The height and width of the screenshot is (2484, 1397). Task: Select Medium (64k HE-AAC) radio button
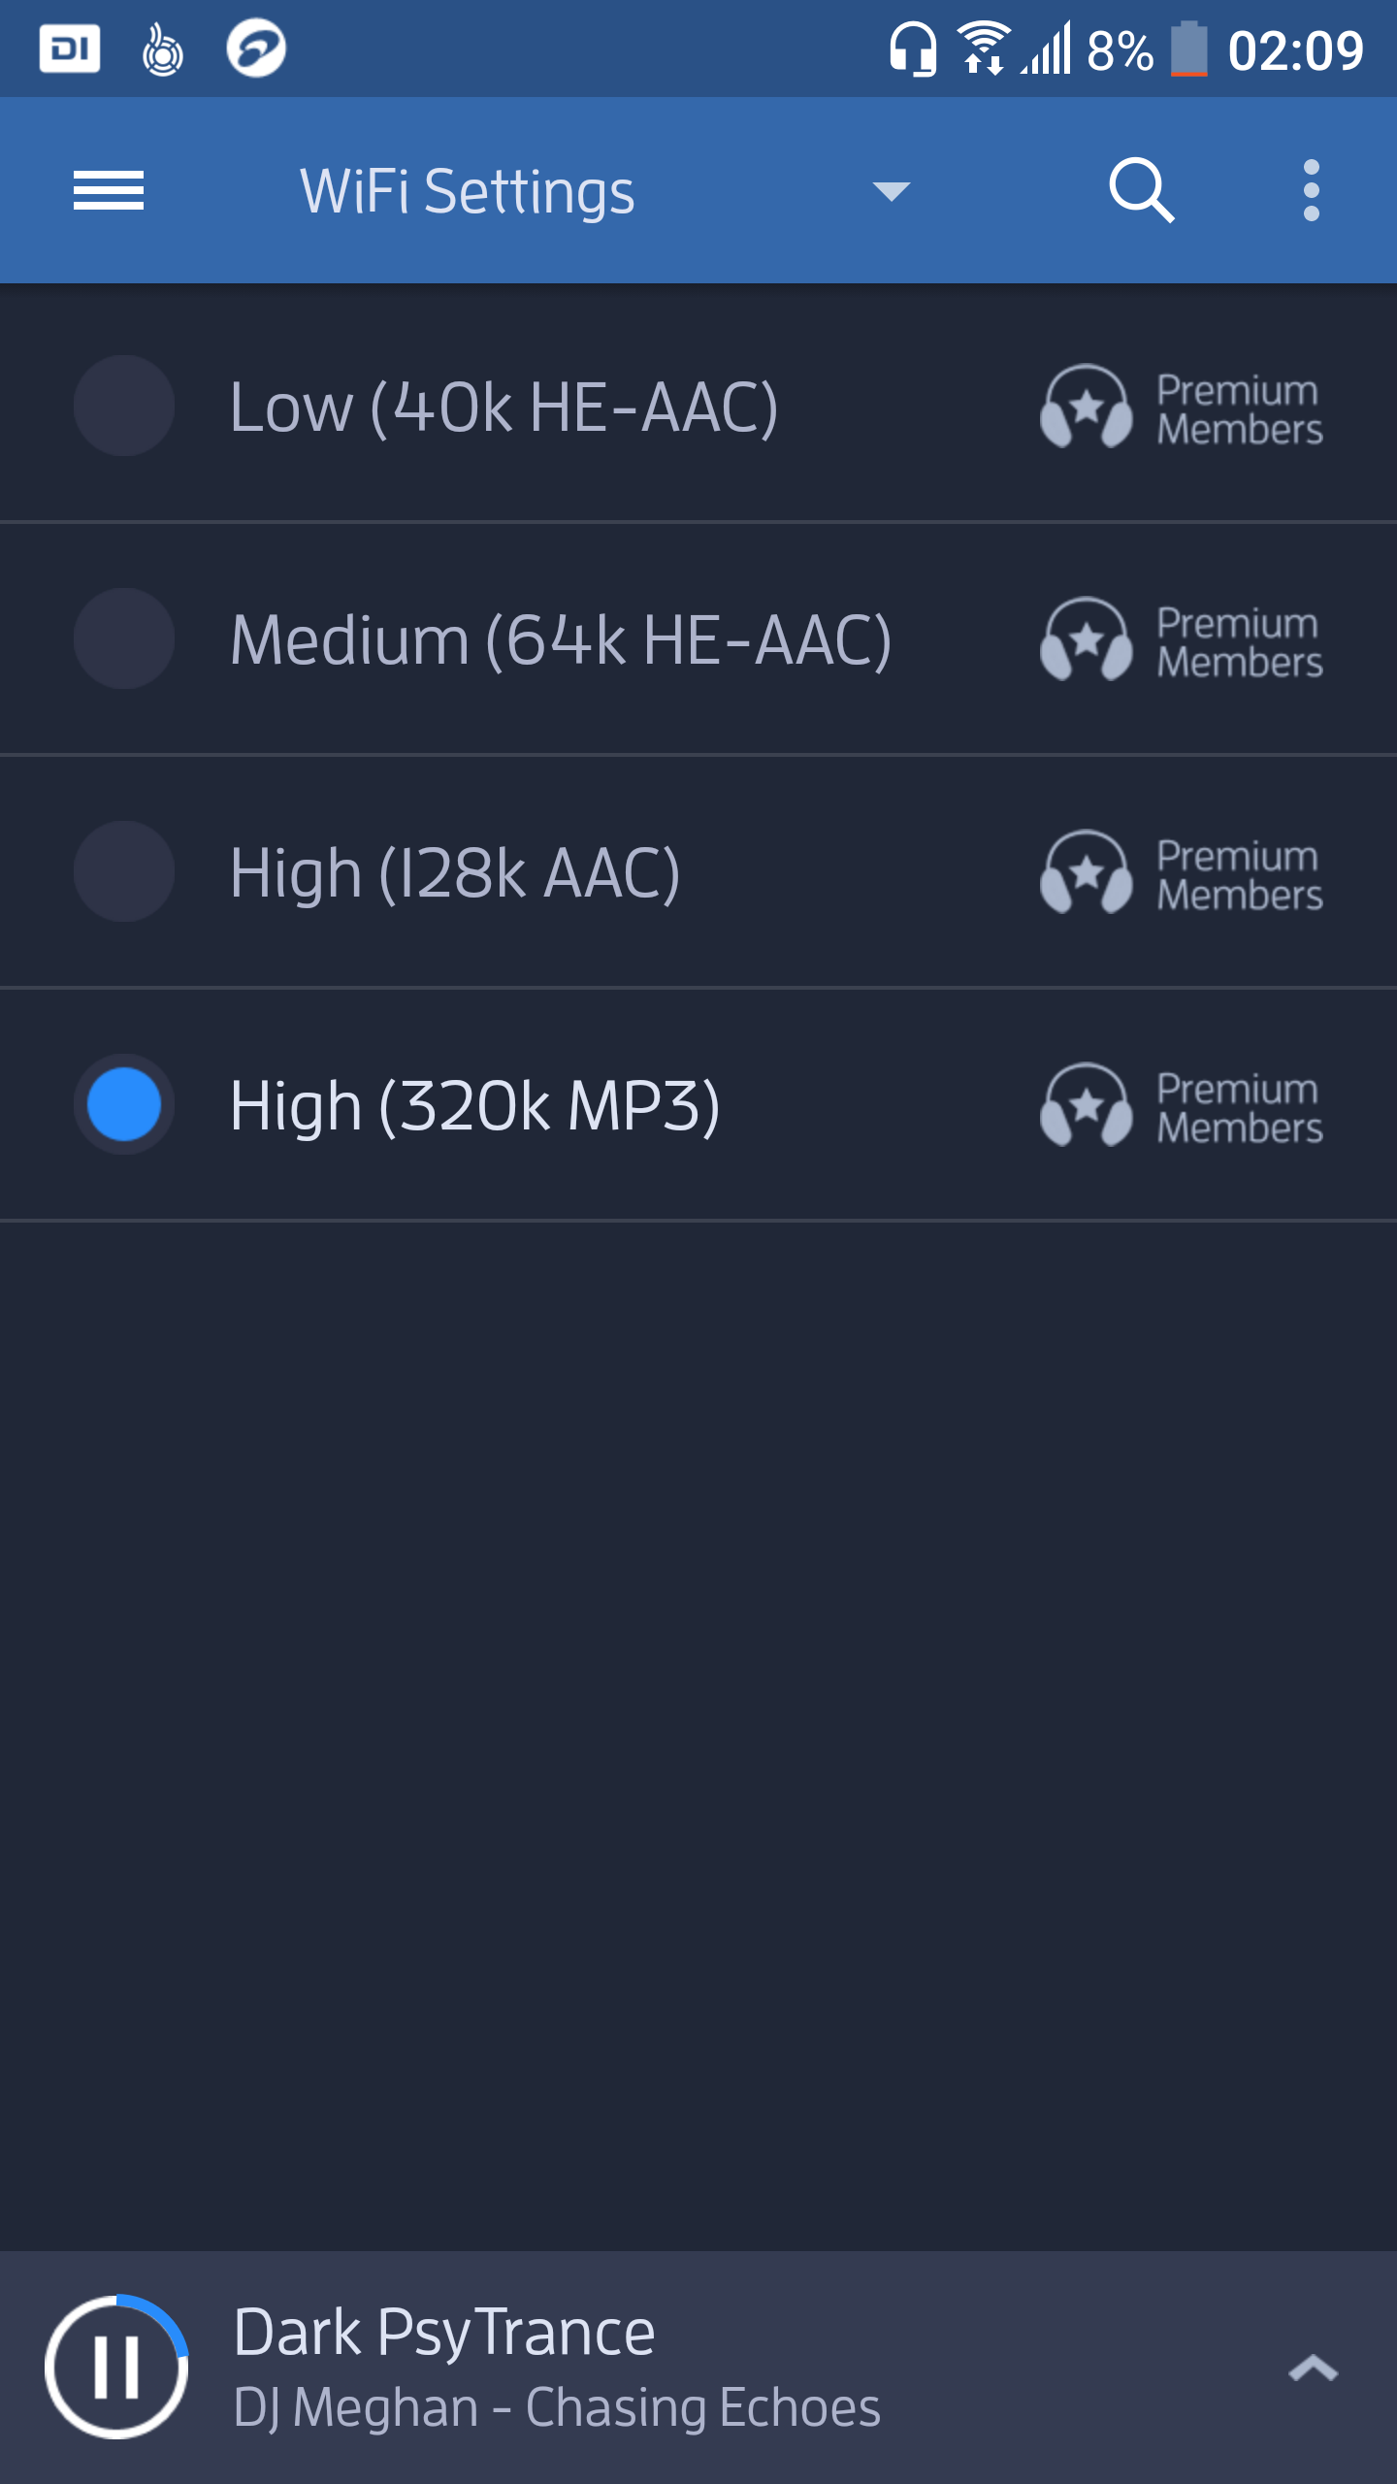point(124,638)
